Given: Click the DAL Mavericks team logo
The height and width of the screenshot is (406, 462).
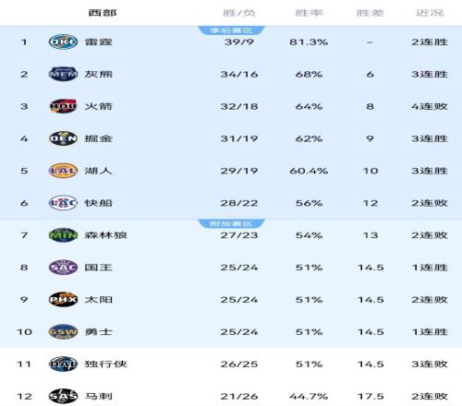Looking at the screenshot, I should [x=63, y=364].
